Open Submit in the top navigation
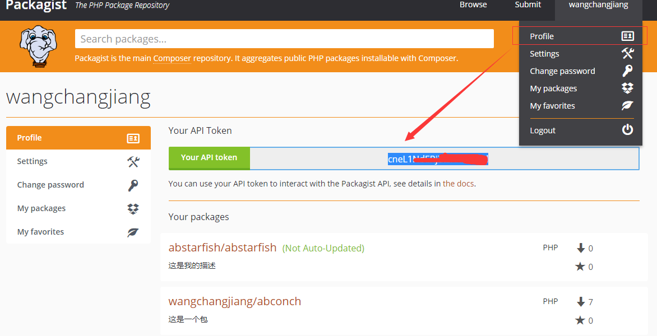Viewport: 657px width, 336px height. click(528, 5)
